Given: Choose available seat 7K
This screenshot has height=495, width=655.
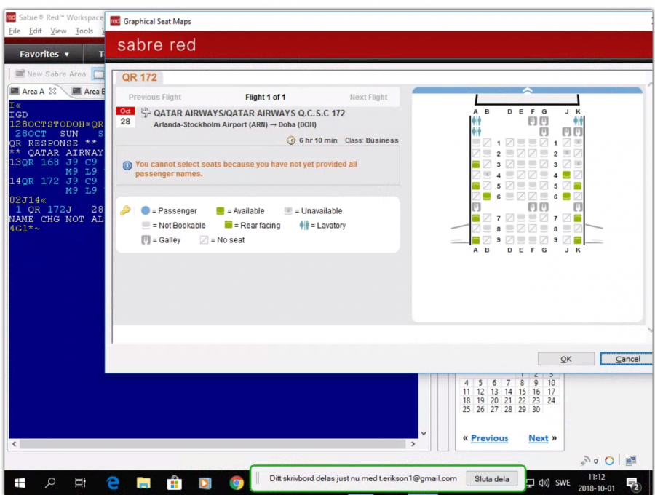Looking at the screenshot, I should click(578, 218).
